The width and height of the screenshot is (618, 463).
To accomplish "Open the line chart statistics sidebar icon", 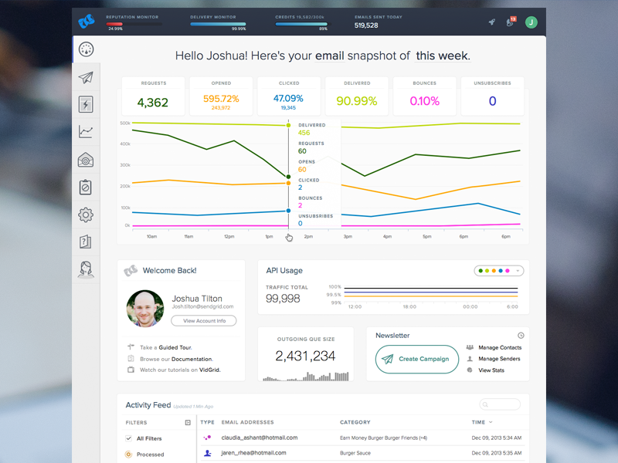I will click(x=86, y=132).
